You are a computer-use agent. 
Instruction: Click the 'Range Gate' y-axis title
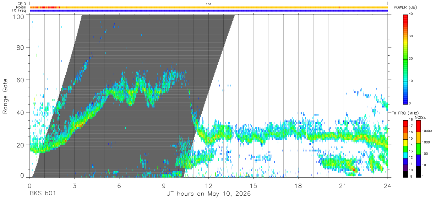6,96
